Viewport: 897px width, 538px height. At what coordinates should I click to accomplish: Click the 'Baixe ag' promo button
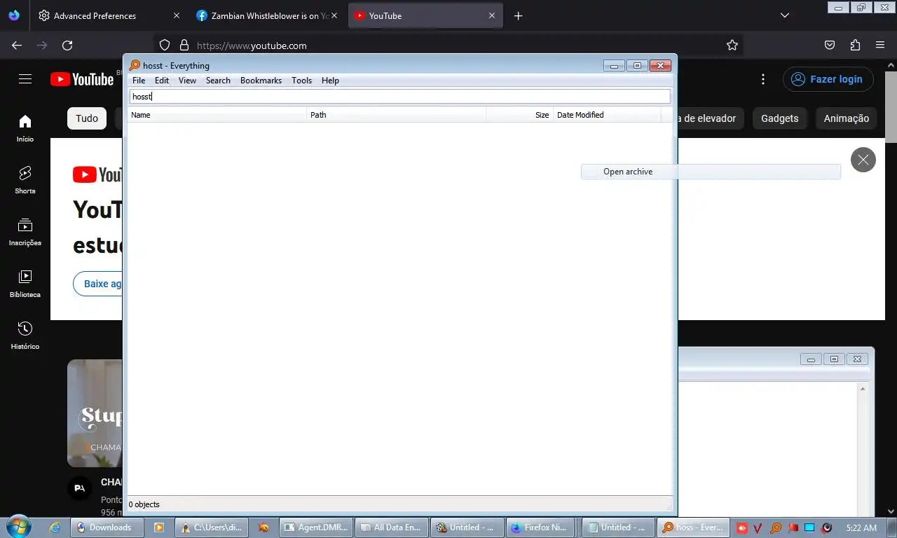click(98, 284)
